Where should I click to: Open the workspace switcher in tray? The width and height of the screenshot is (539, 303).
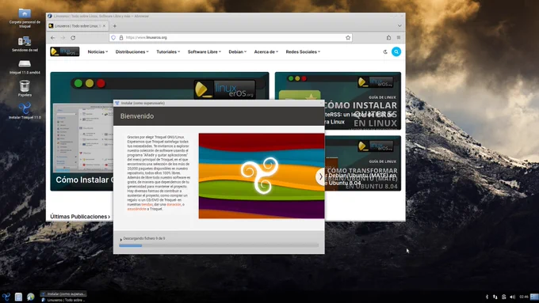534,297
